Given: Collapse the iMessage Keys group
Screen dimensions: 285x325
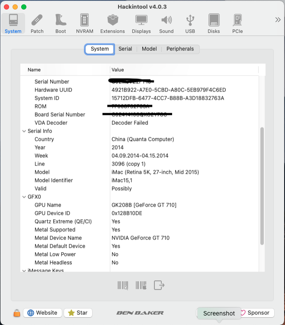Looking at the screenshot, I should point(24,270).
